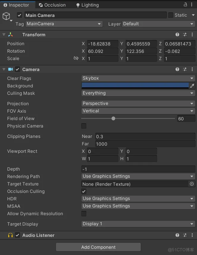Collapse the Transform component foldout
Screen dimensions: 197x255
(4, 34)
